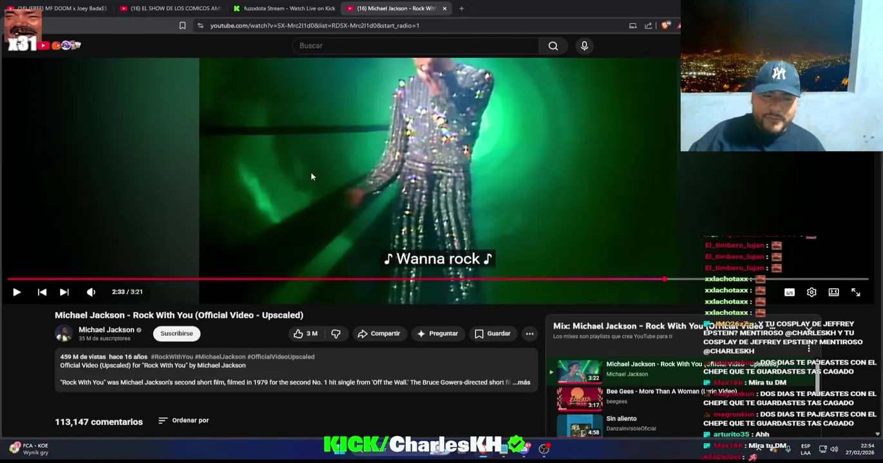Open a new browser tab
This screenshot has width=883, height=463.
[462, 8]
